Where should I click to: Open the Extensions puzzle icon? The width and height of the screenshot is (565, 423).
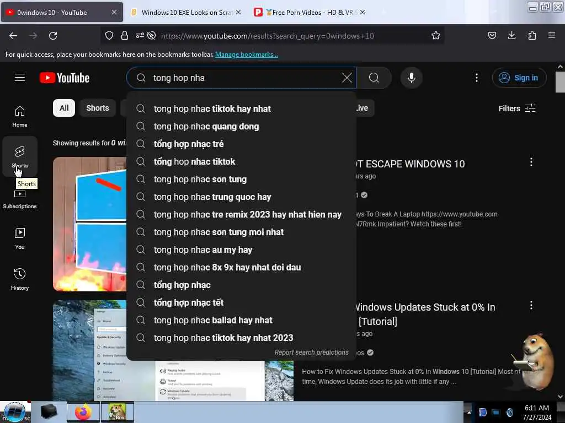point(532,35)
